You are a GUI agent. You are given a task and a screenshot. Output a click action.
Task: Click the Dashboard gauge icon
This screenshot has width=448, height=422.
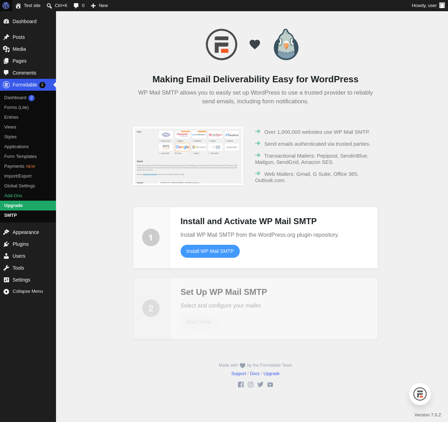click(x=6, y=21)
